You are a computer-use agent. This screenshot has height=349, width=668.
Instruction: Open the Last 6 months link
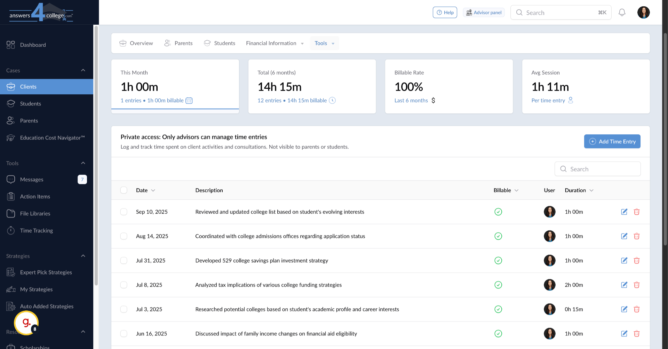411,100
